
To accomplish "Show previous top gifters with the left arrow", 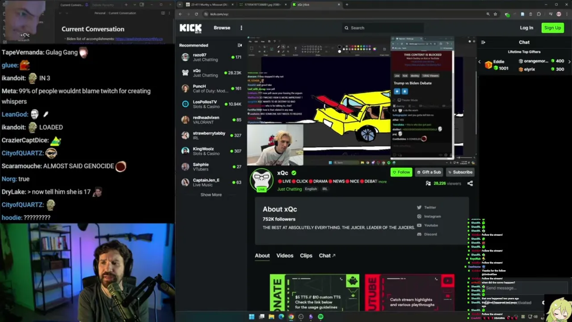I will click(x=479, y=62).
